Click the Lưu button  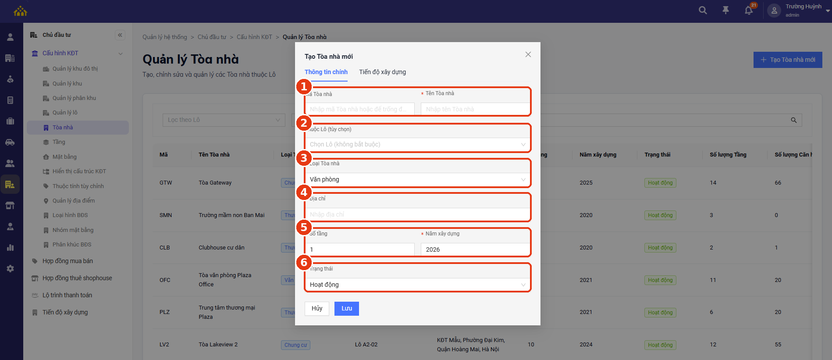347,308
